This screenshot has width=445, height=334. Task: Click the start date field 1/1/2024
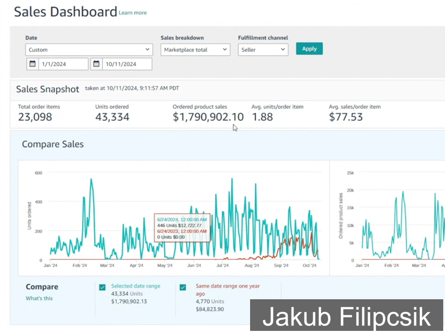(63, 64)
